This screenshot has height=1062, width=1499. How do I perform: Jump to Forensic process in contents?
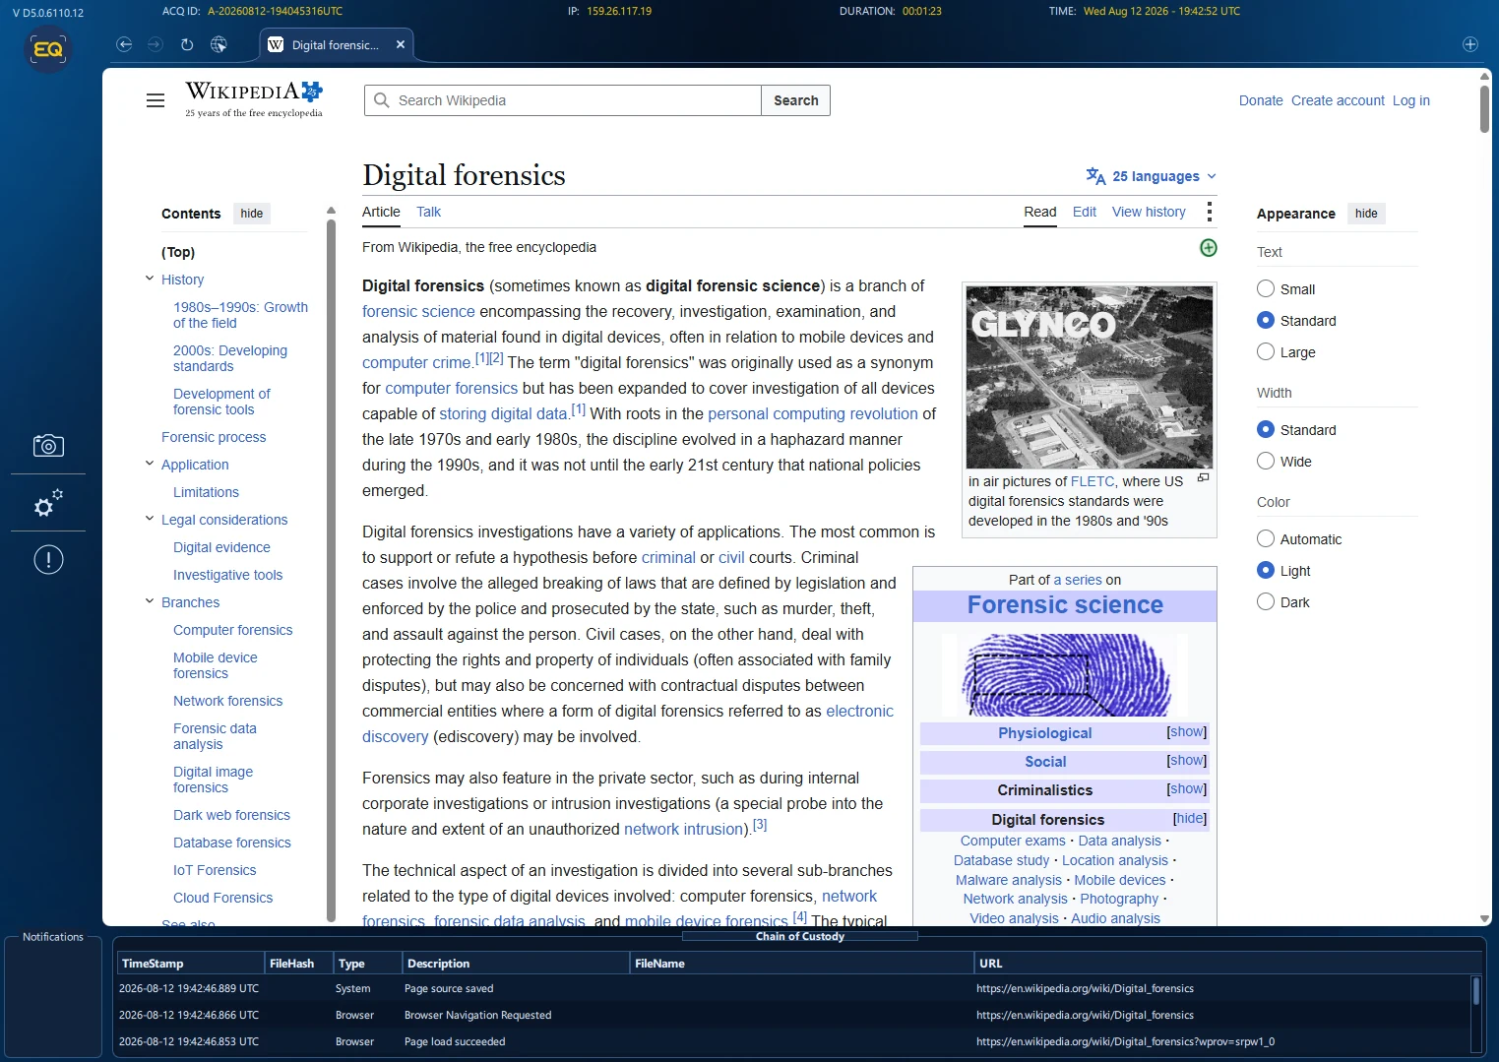coord(214,437)
